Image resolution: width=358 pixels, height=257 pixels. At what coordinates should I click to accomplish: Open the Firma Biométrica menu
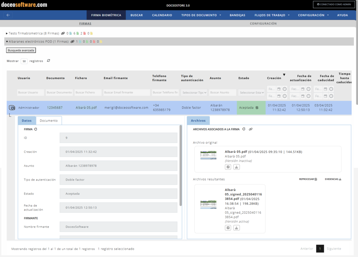coord(106,15)
